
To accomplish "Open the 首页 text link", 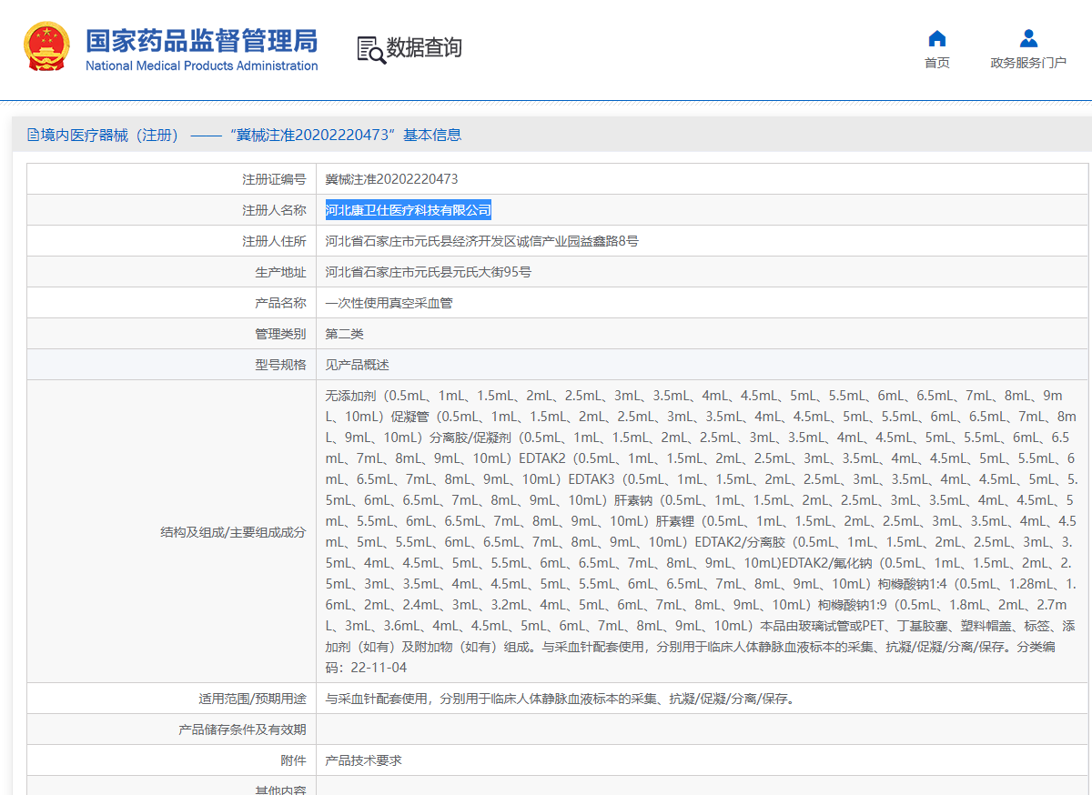I will 936,63.
